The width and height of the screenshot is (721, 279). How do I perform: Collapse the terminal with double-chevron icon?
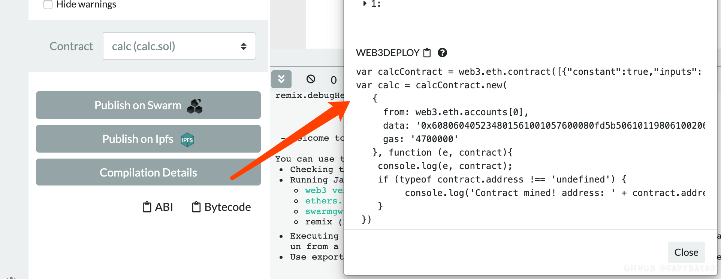281,79
